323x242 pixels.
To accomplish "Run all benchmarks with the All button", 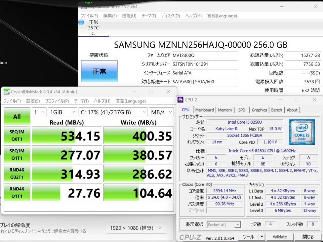I will pyautogui.click(x=17, y=116).
